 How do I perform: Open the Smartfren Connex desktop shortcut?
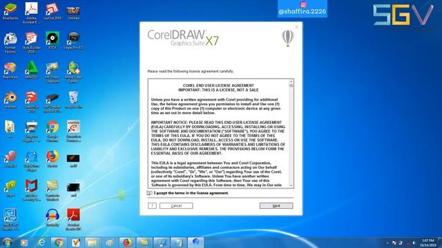73,132
